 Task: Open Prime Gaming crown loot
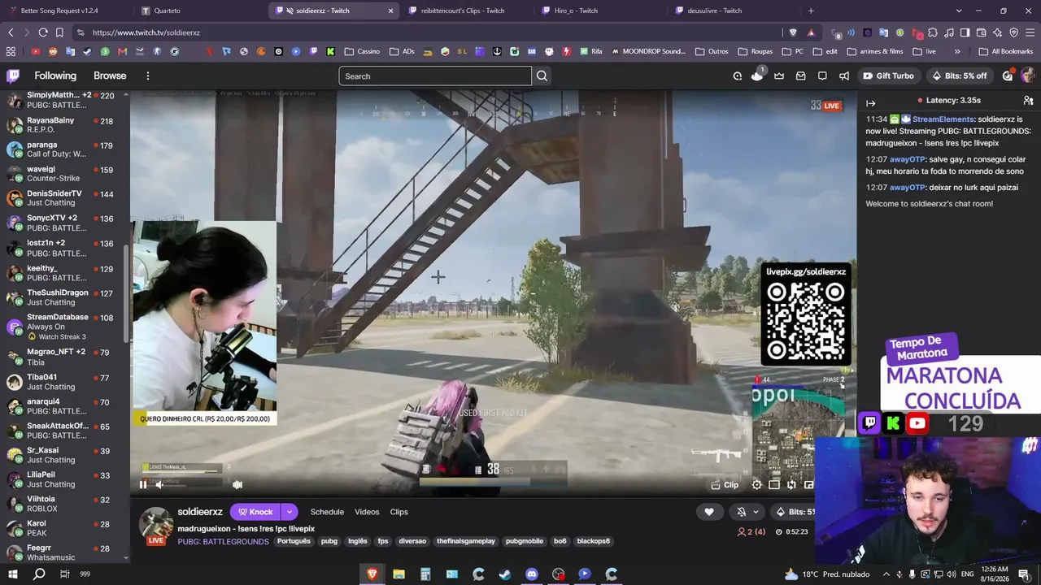point(779,76)
